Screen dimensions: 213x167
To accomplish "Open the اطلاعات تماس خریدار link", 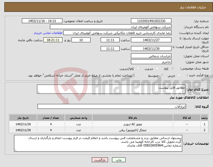I will coord(48,33).
